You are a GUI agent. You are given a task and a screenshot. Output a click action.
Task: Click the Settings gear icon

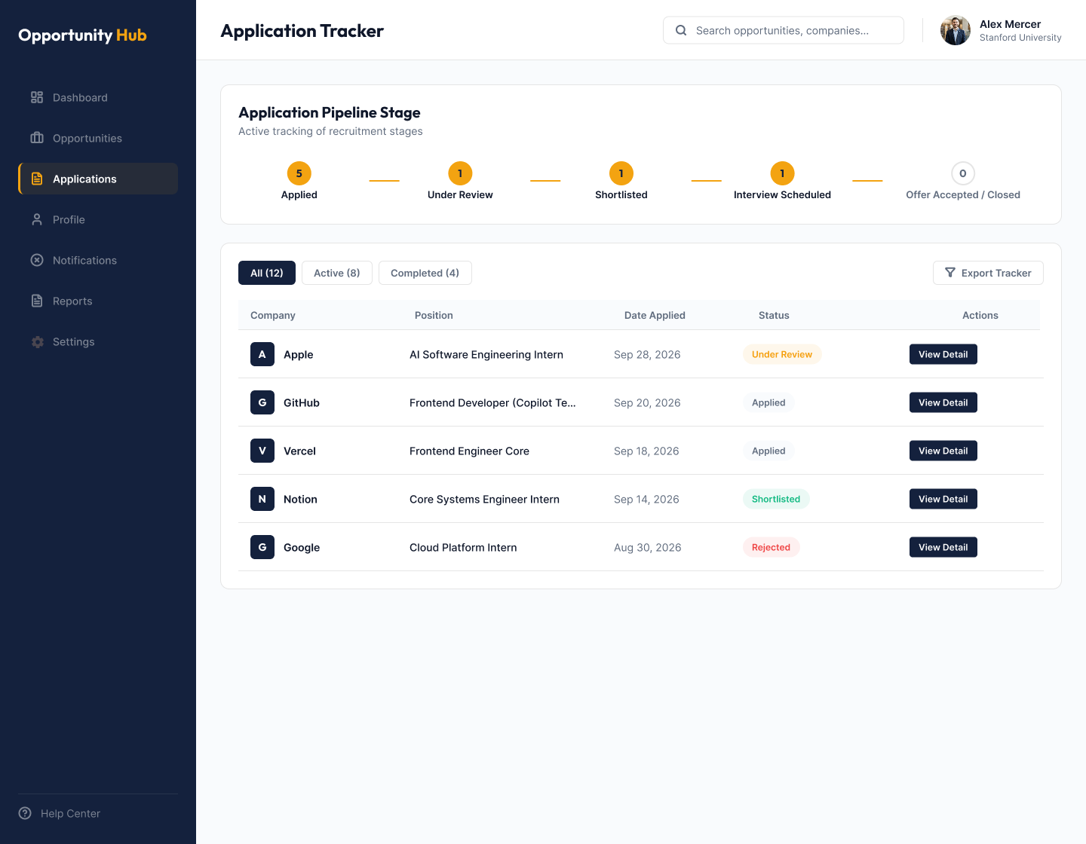click(37, 341)
